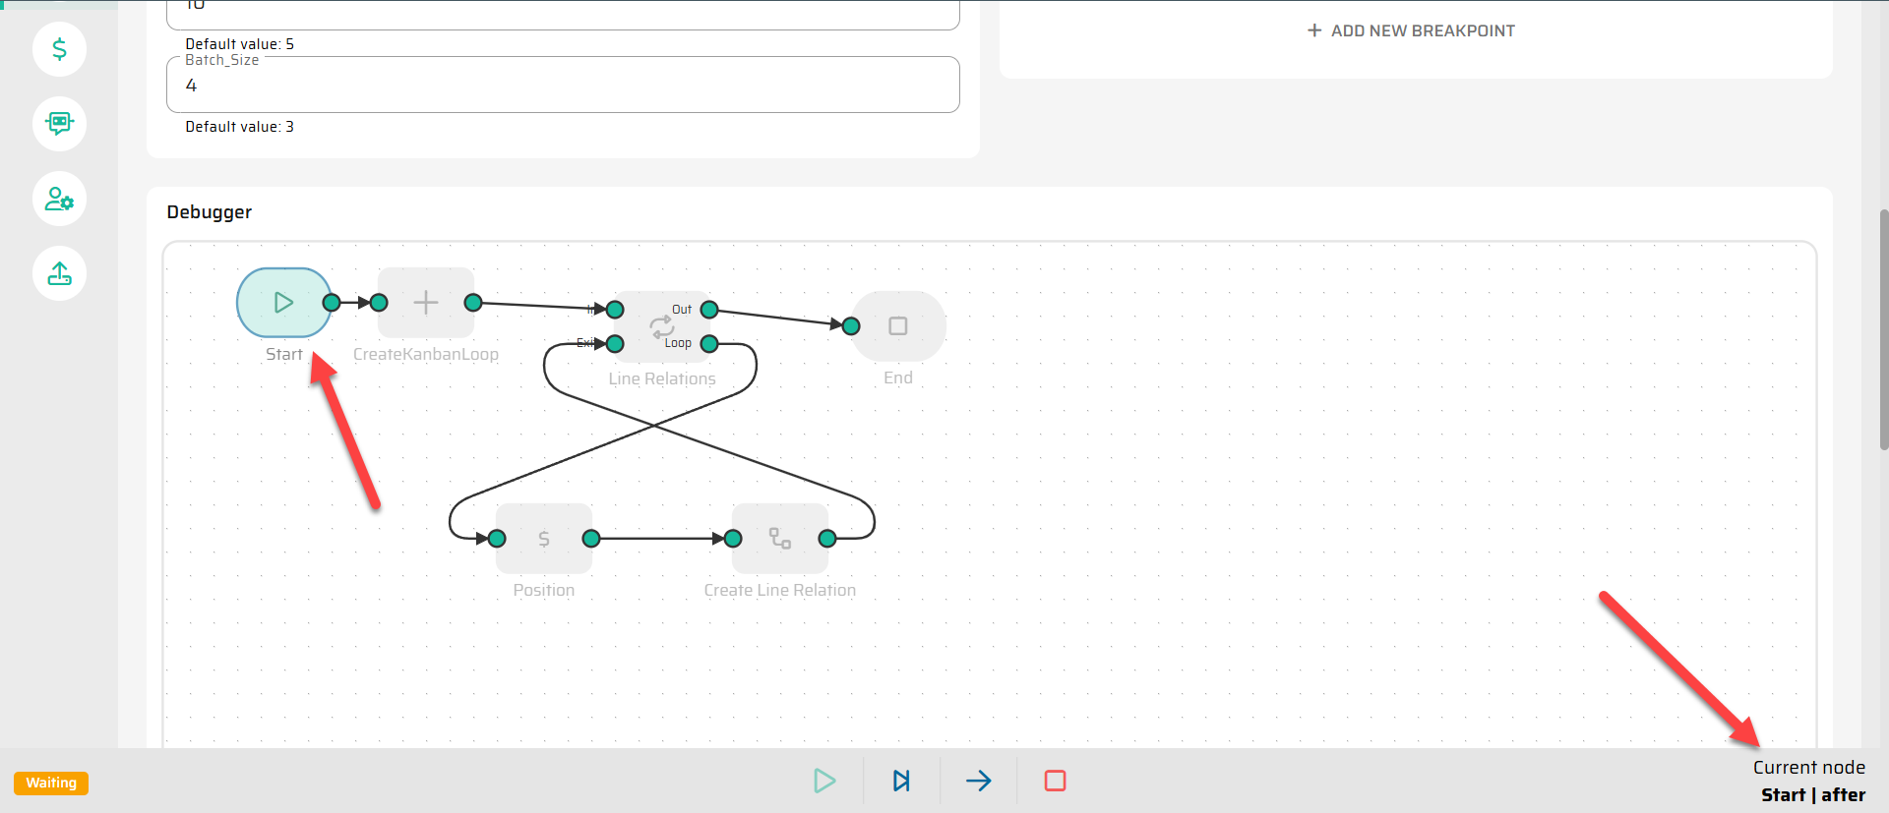Open the user settings sidebar icon
This screenshot has width=1889, height=813.
(x=59, y=199)
